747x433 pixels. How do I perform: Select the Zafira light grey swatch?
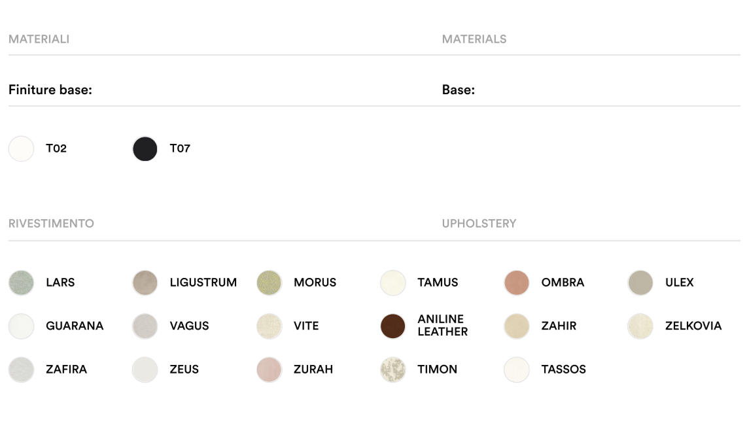(21, 370)
